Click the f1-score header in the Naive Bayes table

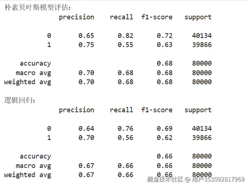coord(157,17)
